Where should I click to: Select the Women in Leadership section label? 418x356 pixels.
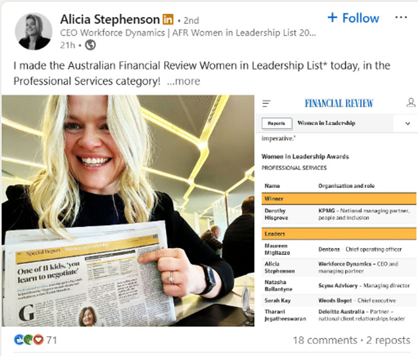(x=326, y=123)
